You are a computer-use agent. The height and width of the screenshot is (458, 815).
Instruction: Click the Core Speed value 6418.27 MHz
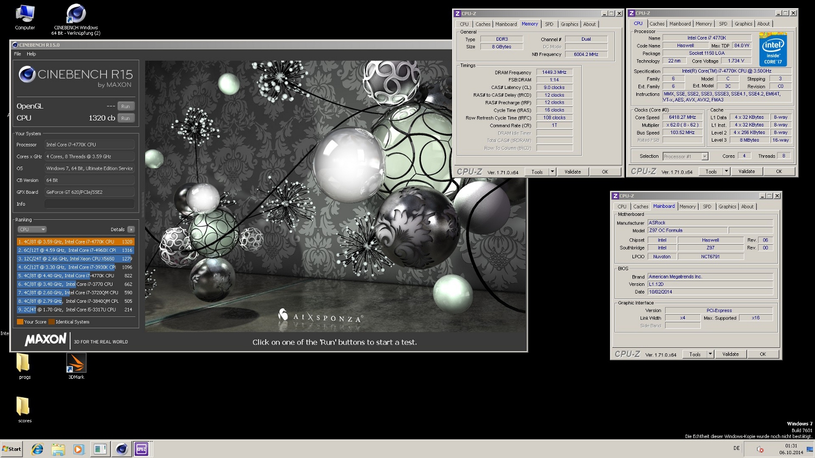click(682, 117)
